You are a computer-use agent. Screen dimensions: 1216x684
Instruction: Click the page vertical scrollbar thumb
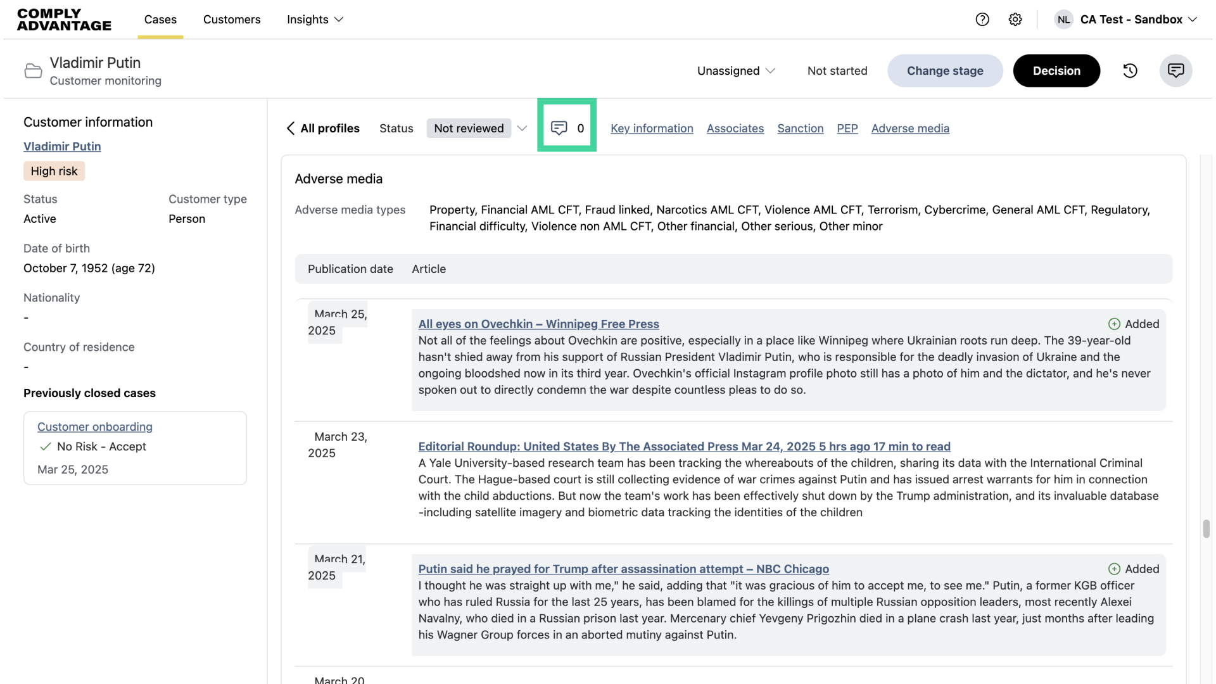(1206, 528)
